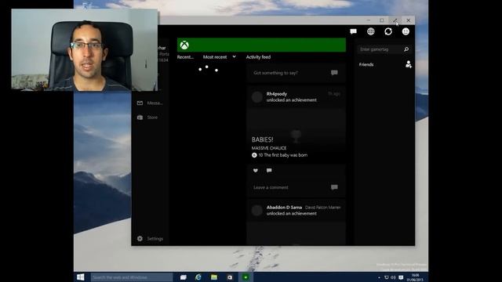Viewport: 502px width, 282px height.
Task: Click the volume icon in system tray
Action: 393,277
